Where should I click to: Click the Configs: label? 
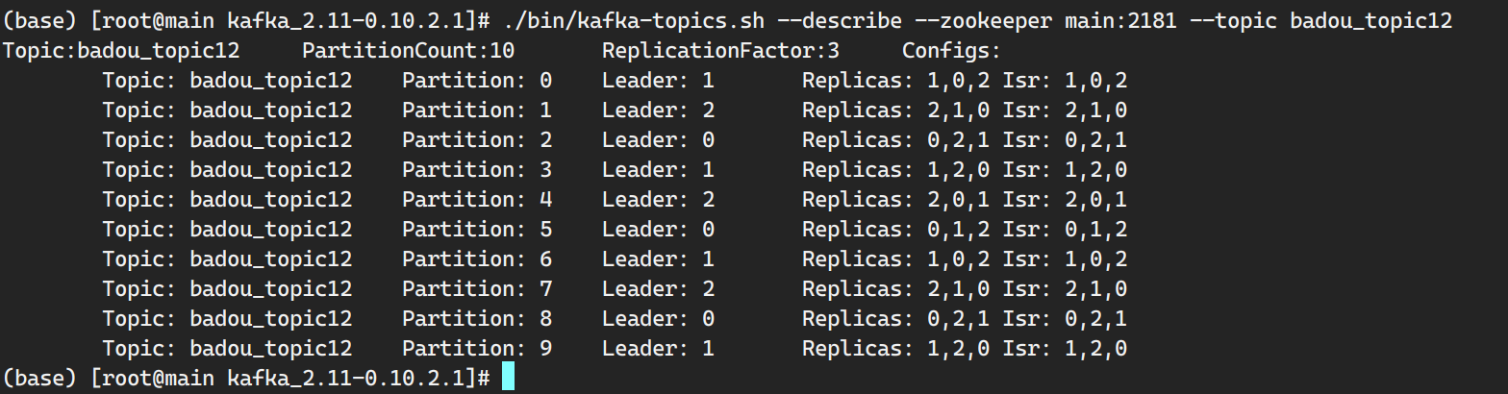coord(952,50)
